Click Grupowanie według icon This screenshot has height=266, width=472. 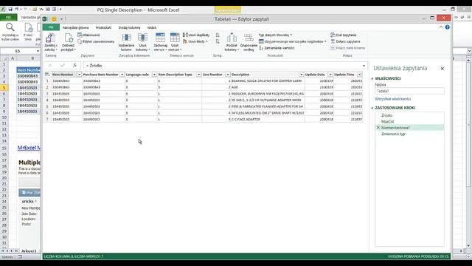249,38
